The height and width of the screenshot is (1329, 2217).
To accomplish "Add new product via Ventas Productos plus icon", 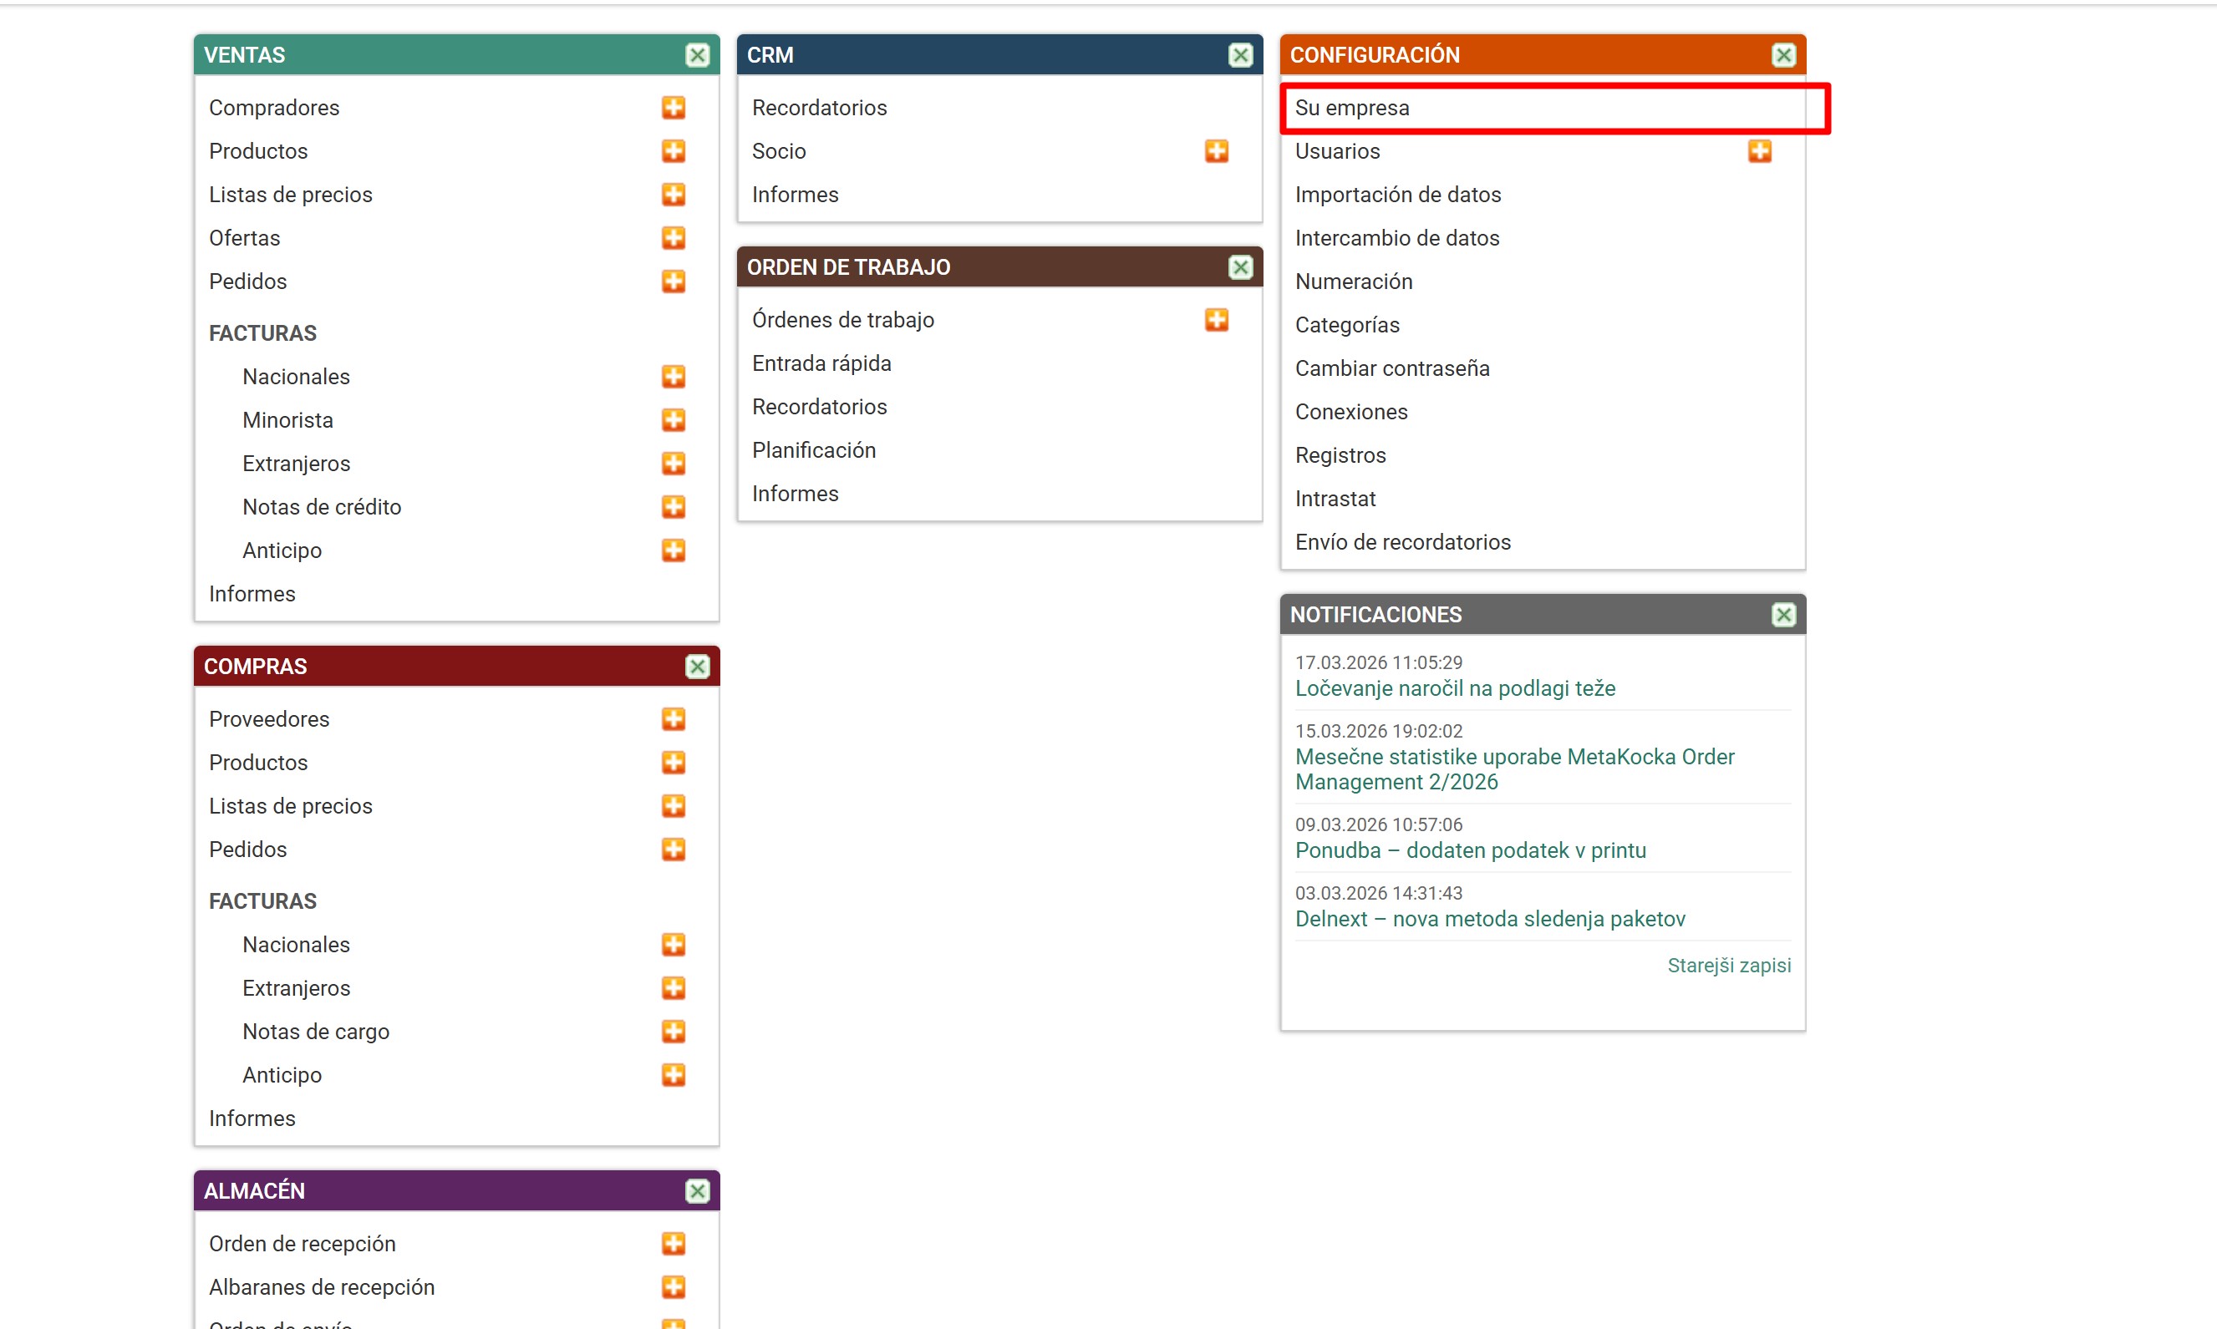I will (x=674, y=151).
